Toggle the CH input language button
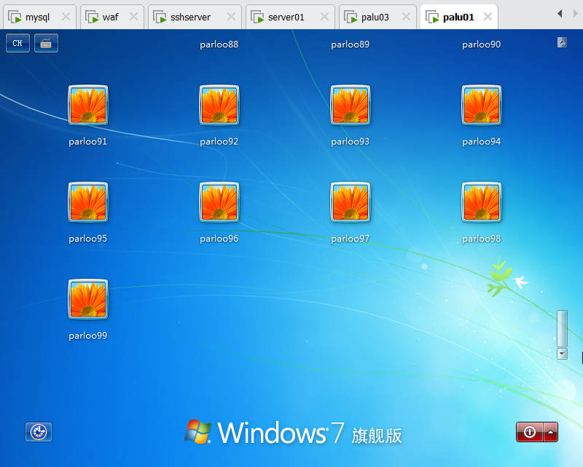Image resolution: width=583 pixels, height=467 pixels. tap(17, 44)
